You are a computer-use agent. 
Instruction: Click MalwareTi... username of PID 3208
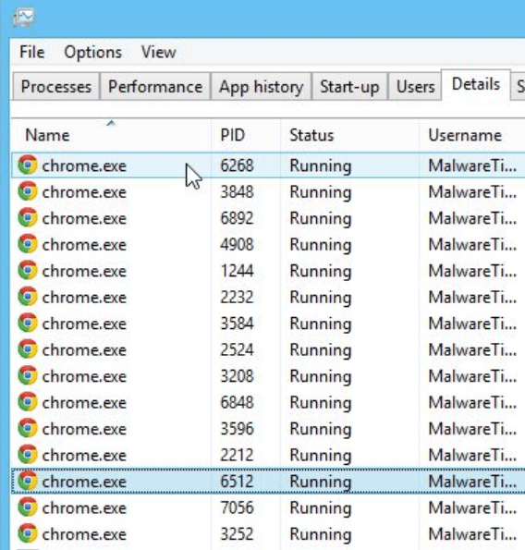[x=472, y=376]
